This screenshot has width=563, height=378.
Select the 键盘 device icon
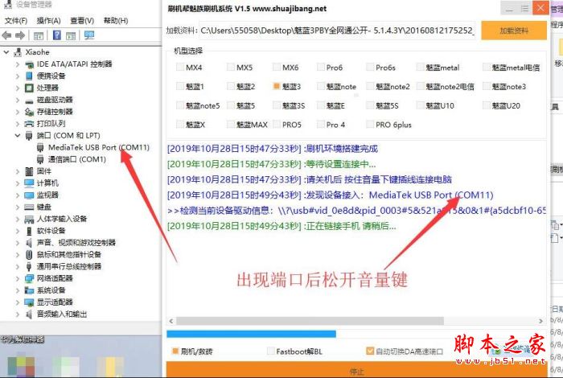(30, 207)
